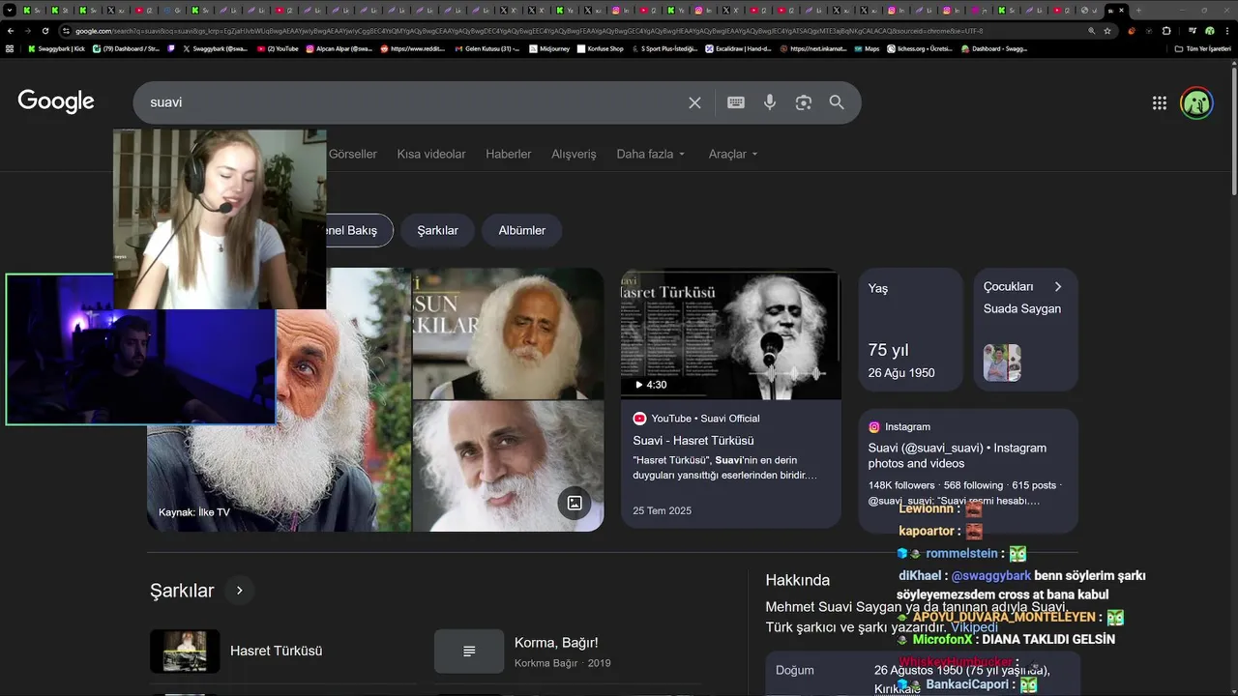Select the Şarkılar filter chip
The image size is (1238, 696).
(437, 230)
